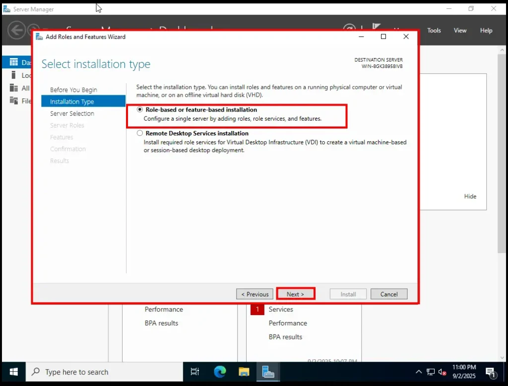Click the Local Server icon in sidebar
The image size is (508, 386).
(13, 75)
